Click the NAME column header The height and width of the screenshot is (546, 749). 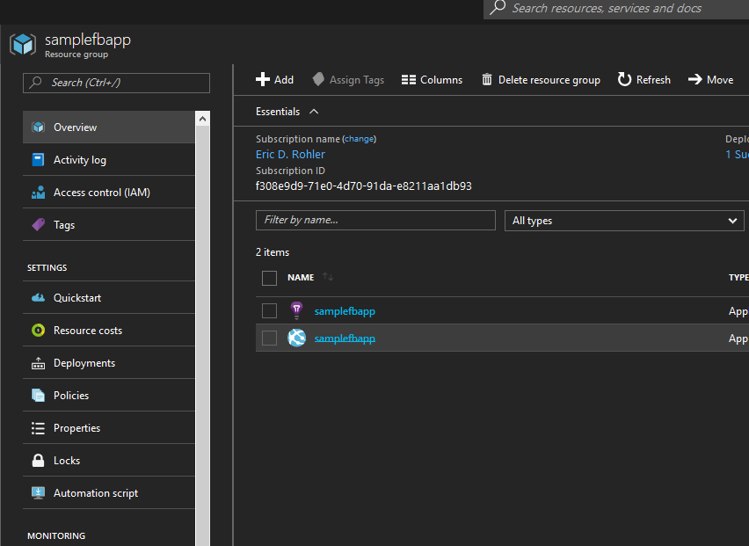[x=301, y=278]
